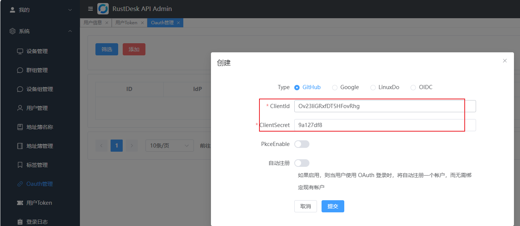Click the 提交 submit button
This screenshot has width=520, height=226.
click(333, 206)
